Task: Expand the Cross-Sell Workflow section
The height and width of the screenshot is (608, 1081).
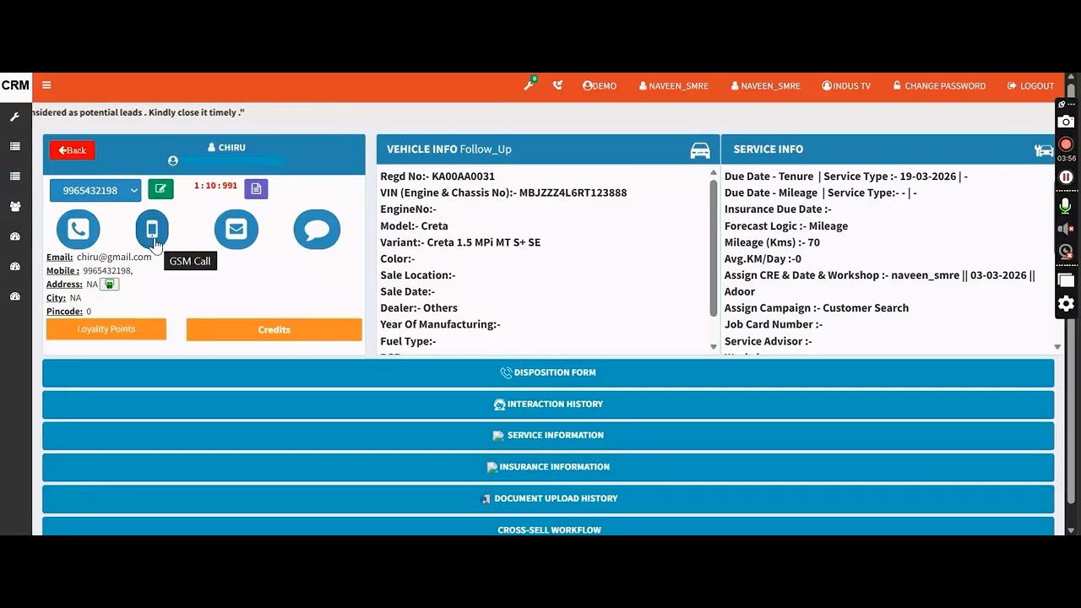Action: pos(548,526)
